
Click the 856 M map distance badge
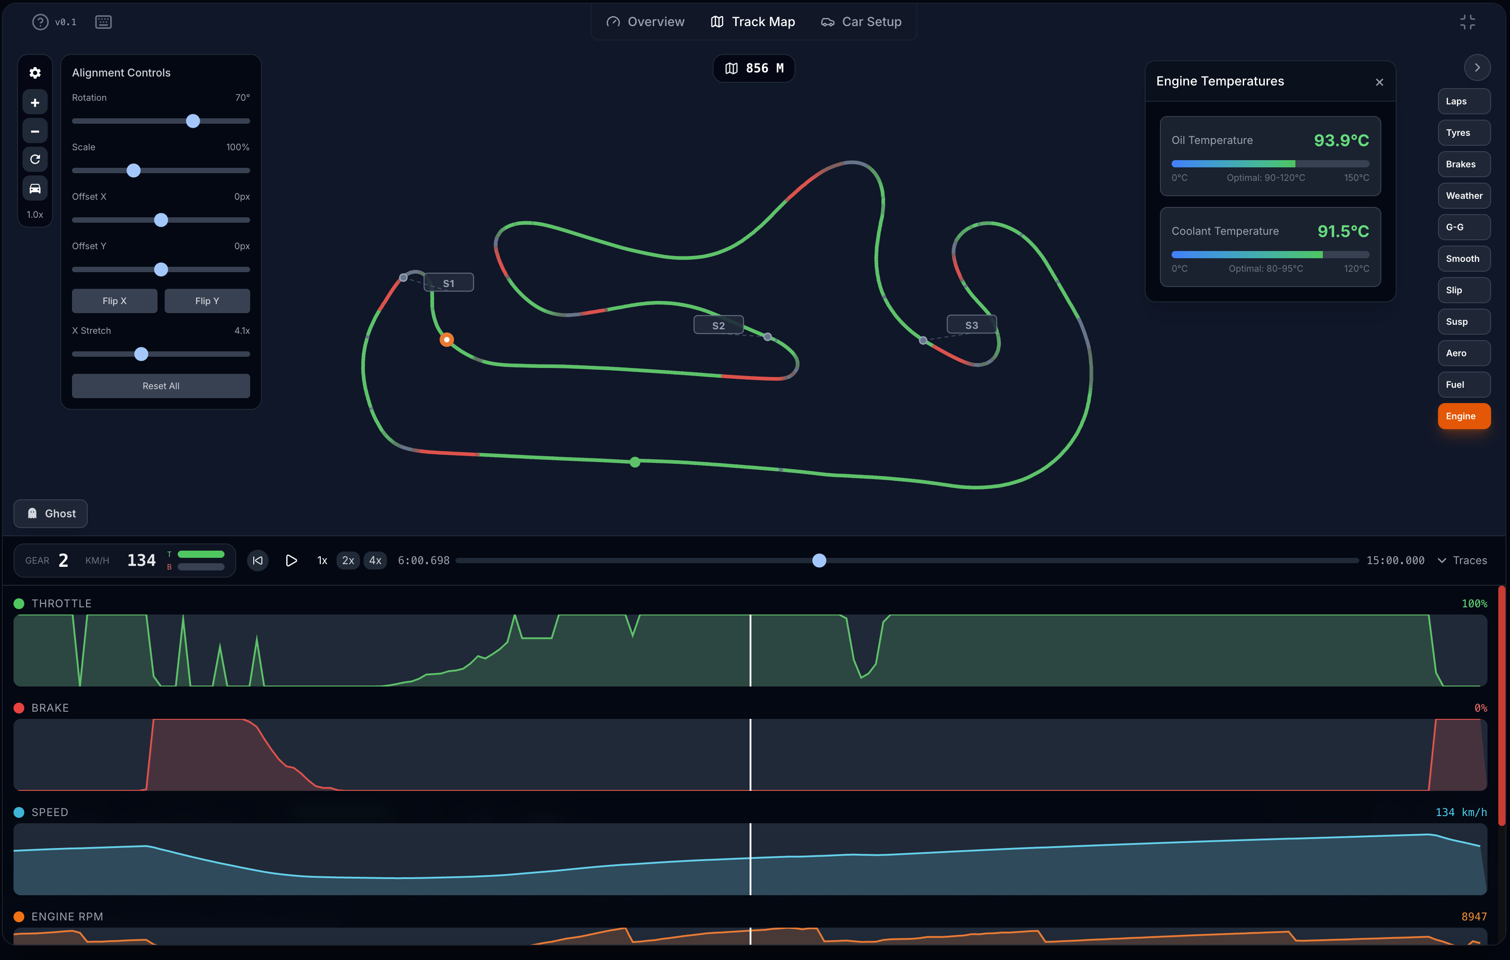pos(754,68)
